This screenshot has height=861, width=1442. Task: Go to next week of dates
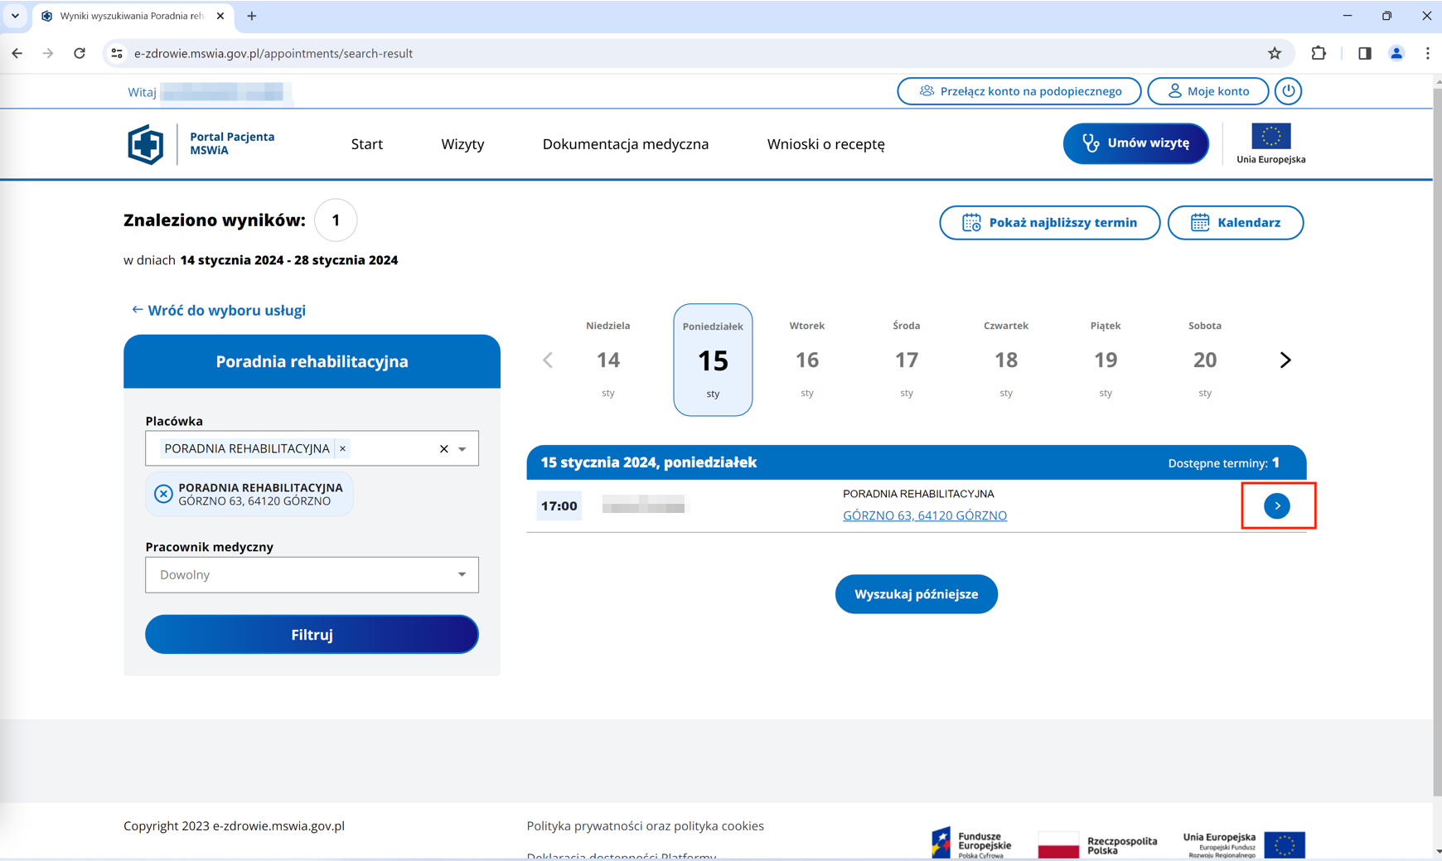click(x=1285, y=360)
